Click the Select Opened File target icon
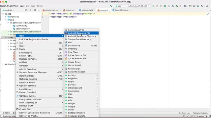This screenshot has width=211, height=118. click(x=26, y=10)
